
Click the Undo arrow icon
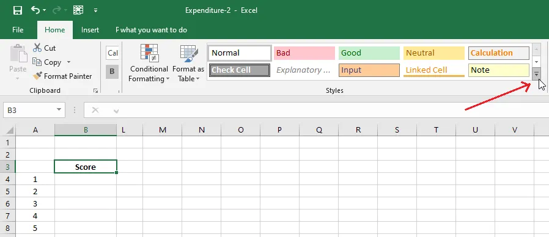click(x=35, y=10)
